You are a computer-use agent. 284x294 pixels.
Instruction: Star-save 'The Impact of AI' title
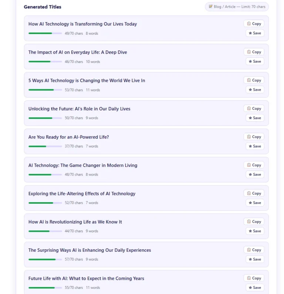255,61
